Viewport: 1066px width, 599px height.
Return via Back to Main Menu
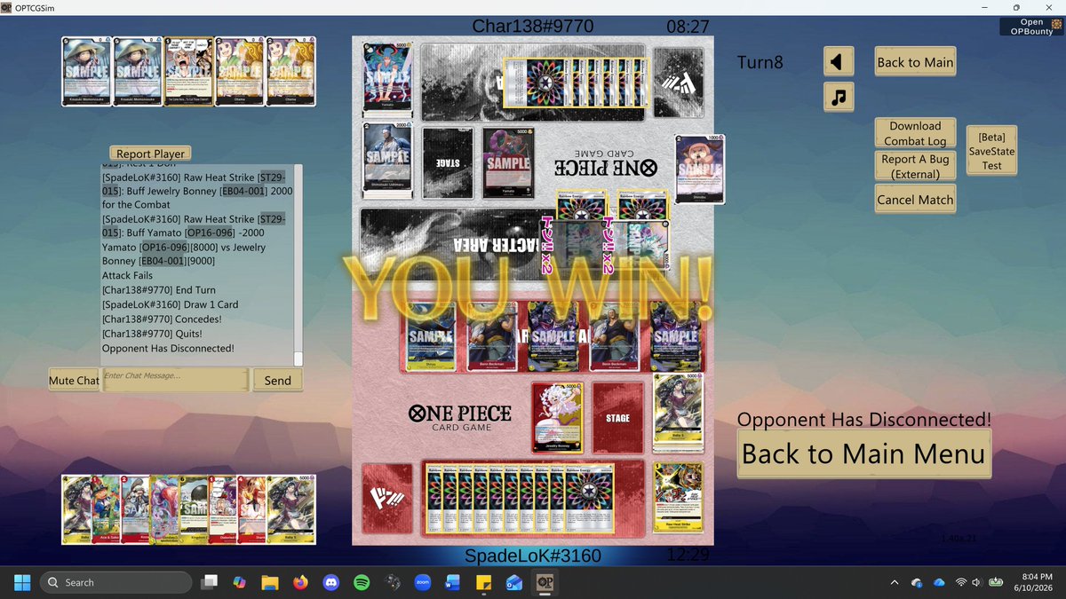863,453
